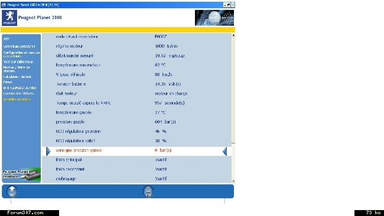Select the 'débit injecté mesuré' row
384x216 pixels.
pos(136,55)
